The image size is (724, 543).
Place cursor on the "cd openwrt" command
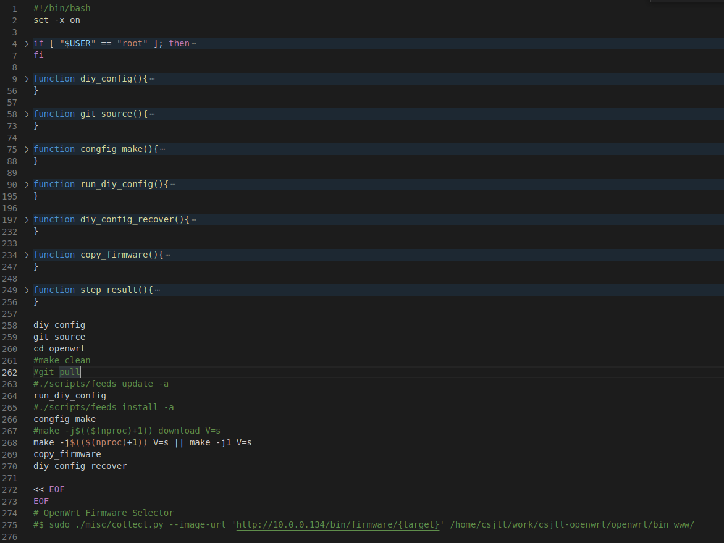(59, 349)
